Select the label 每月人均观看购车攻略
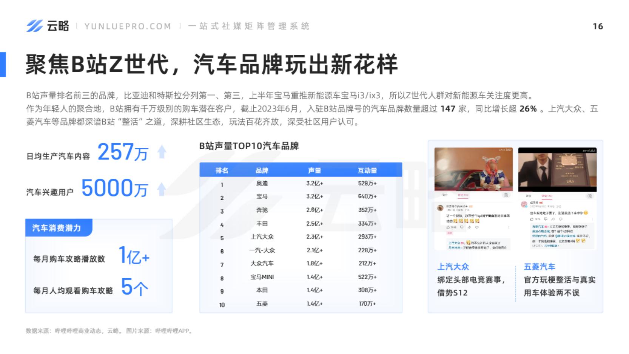Viewport: 629px width, 354px height. click(x=73, y=291)
